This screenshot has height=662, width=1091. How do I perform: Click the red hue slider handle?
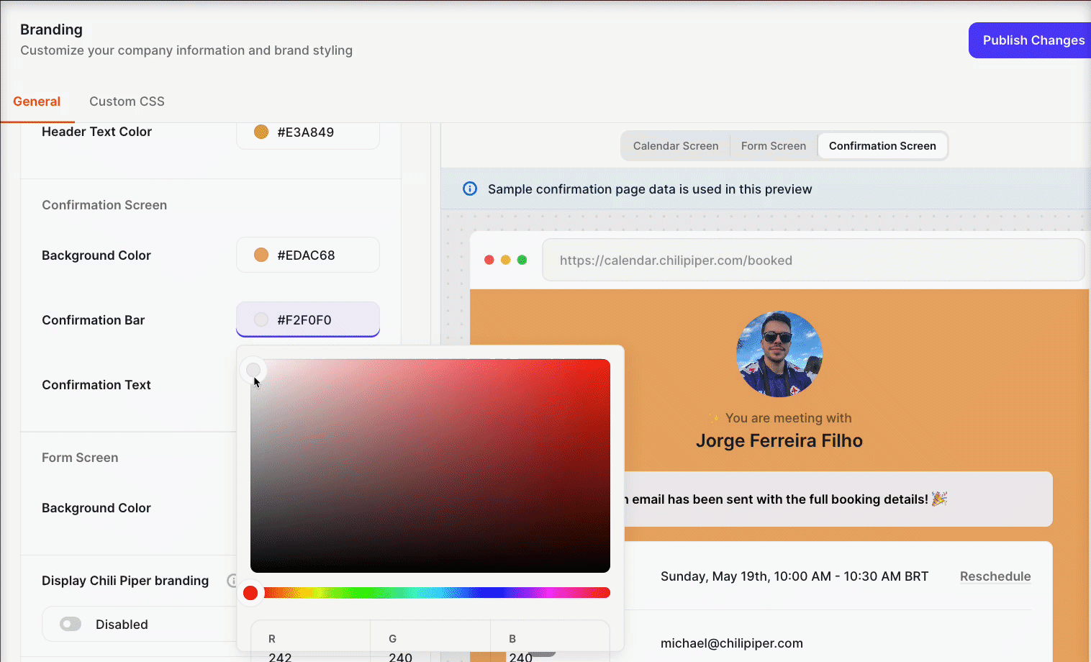pos(250,592)
